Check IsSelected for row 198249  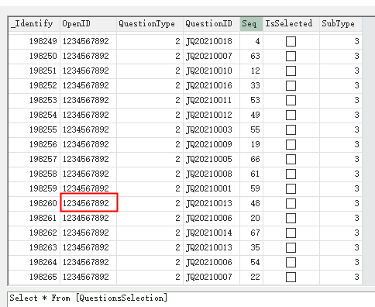[291, 41]
